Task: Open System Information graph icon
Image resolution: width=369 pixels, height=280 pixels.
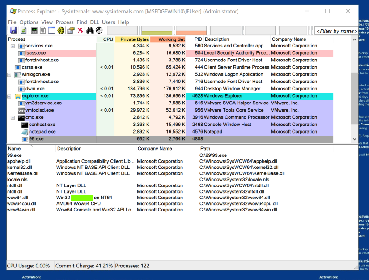Action: 34,30
